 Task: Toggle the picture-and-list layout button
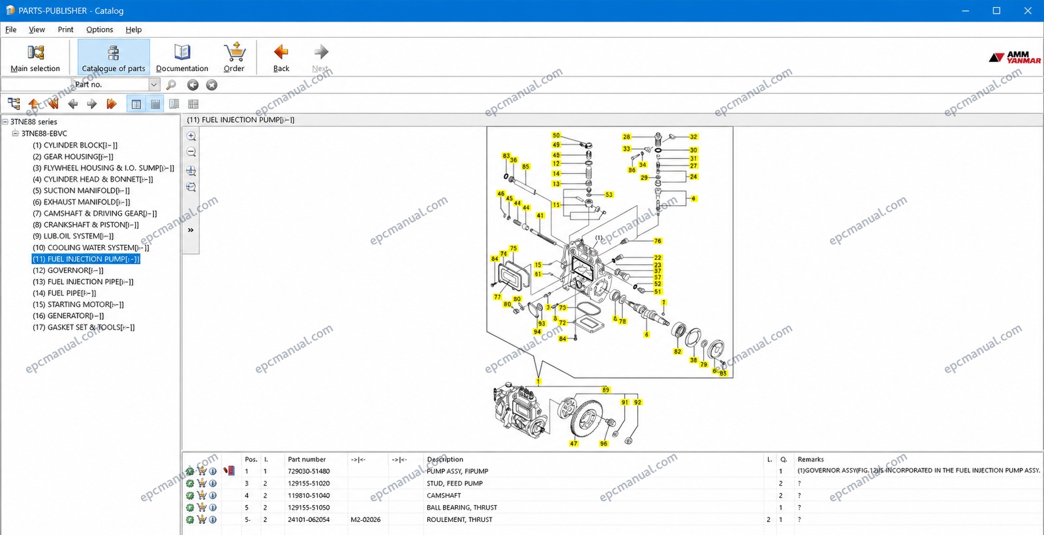[x=136, y=104]
